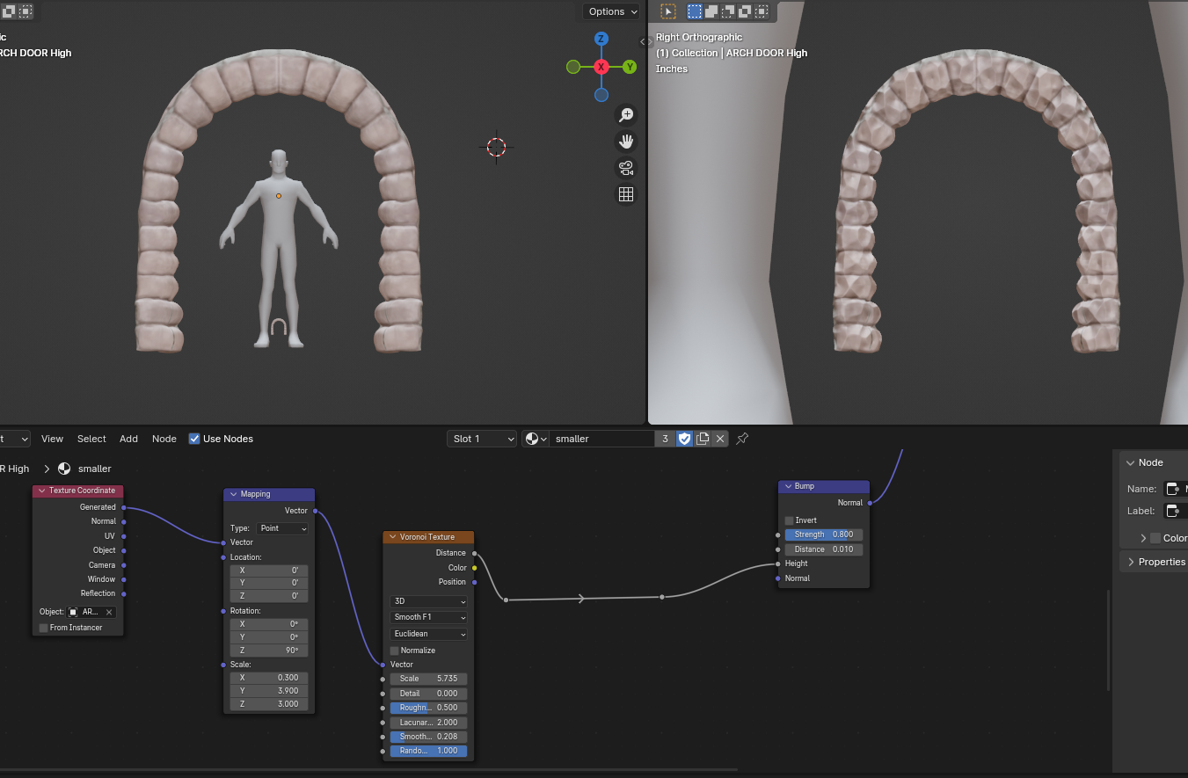Screen dimensions: 1188x778
Task: Choose the set new selection mode icon
Action: (x=695, y=11)
